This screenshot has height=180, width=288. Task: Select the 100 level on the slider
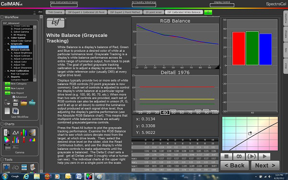click(215, 112)
